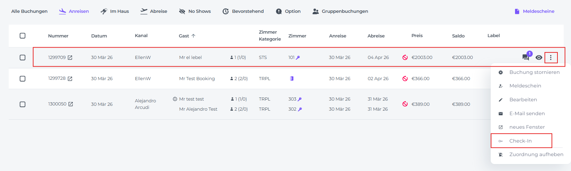Select Buchung stornieren menu entry
The width and height of the screenshot is (571, 171).
pos(534,72)
